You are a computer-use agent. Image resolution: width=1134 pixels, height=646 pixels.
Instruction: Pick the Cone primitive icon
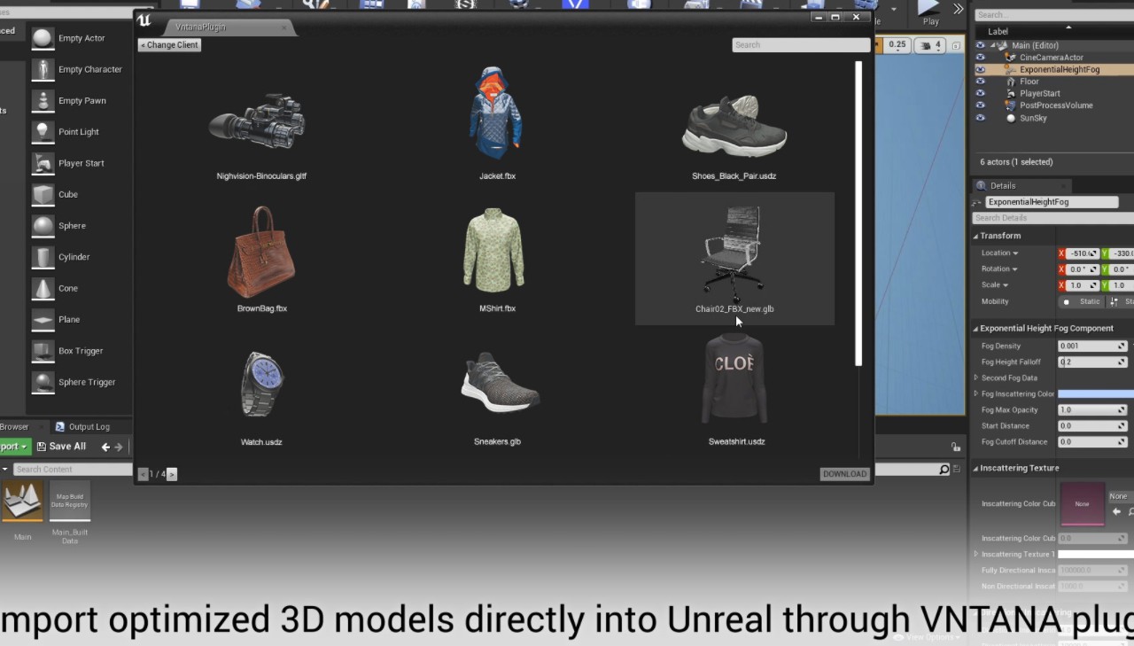[43, 289]
